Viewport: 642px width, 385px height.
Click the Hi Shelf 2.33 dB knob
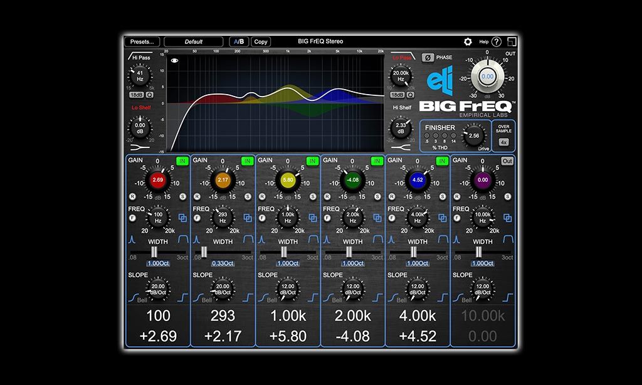(401, 128)
